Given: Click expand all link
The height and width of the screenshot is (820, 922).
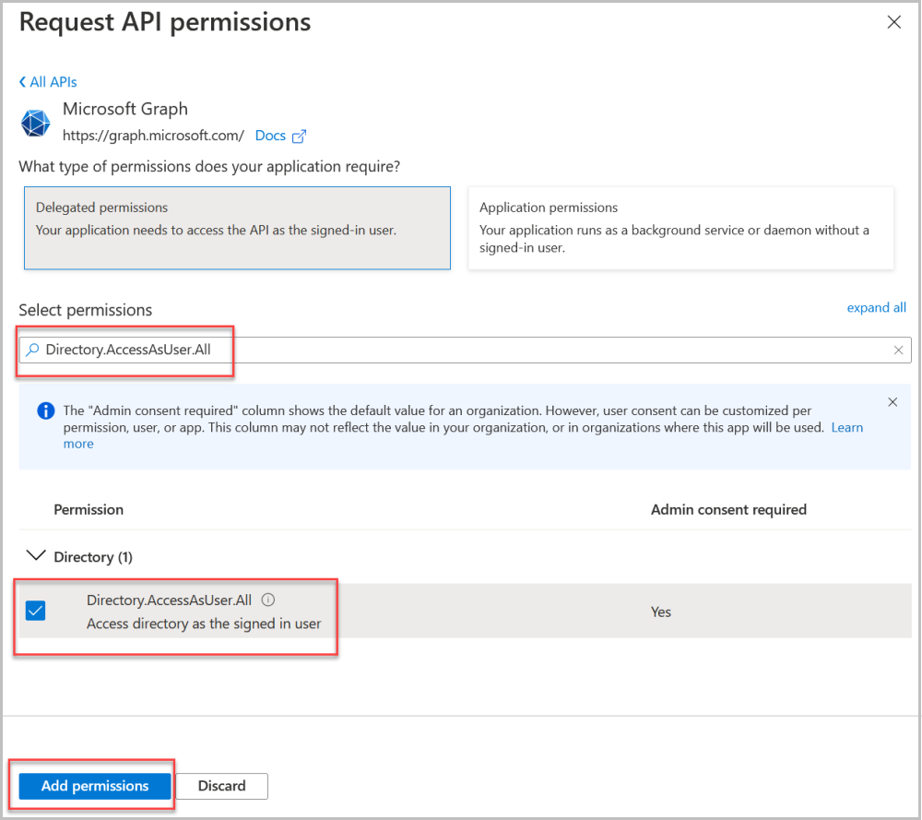Looking at the screenshot, I should click(x=876, y=308).
